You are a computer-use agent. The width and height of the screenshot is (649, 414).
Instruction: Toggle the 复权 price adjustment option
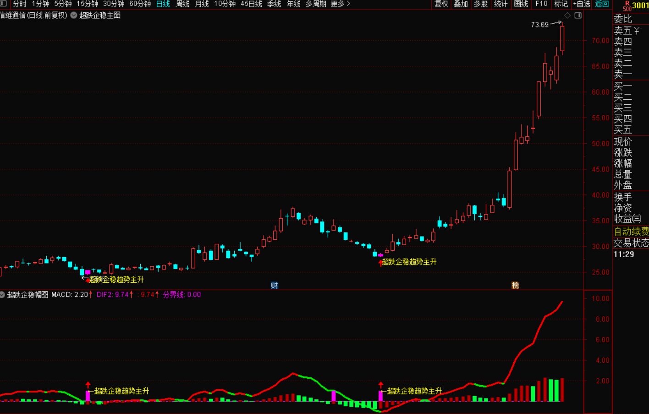(441, 4)
